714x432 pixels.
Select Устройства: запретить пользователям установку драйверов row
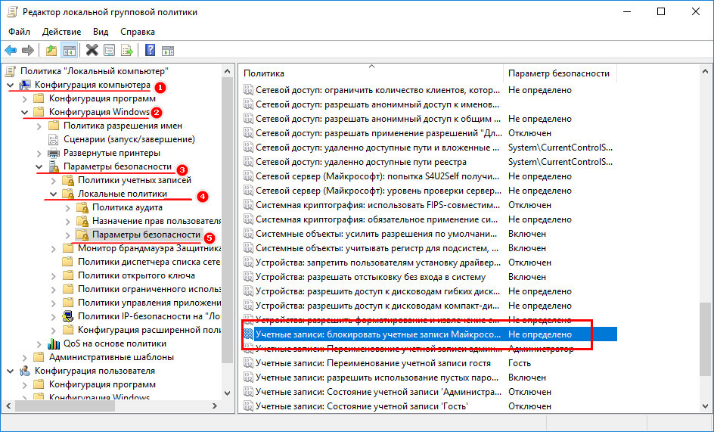pyautogui.click(x=429, y=263)
